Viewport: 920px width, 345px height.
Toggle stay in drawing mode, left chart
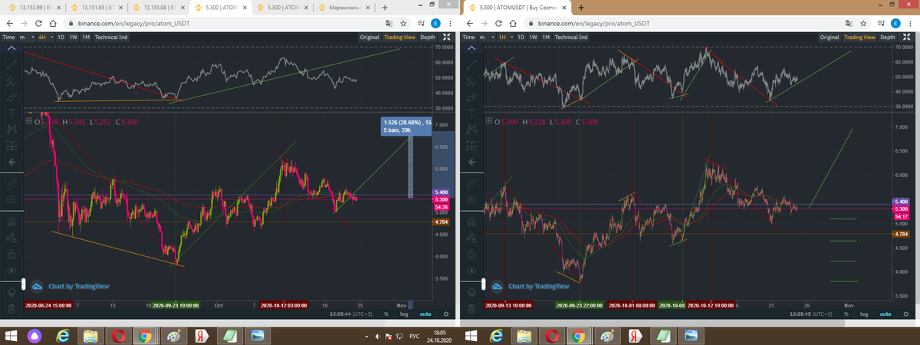(11, 238)
